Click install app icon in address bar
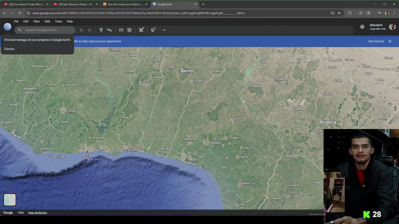The width and height of the screenshot is (399, 224). point(332,13)
